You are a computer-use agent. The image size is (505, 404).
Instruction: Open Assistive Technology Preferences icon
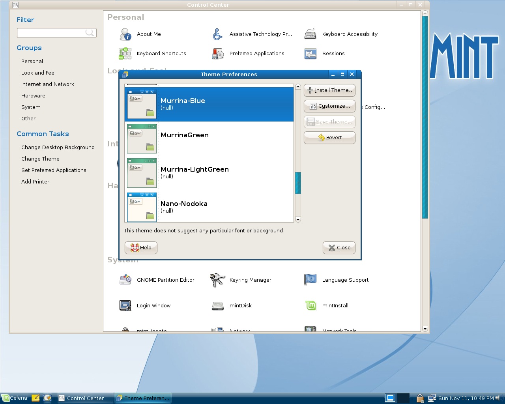[218, 34]
